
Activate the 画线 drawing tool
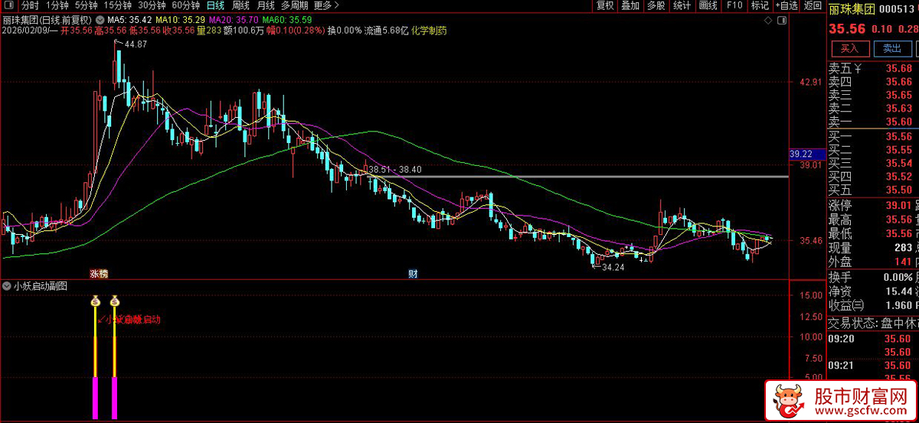[708, 5]
